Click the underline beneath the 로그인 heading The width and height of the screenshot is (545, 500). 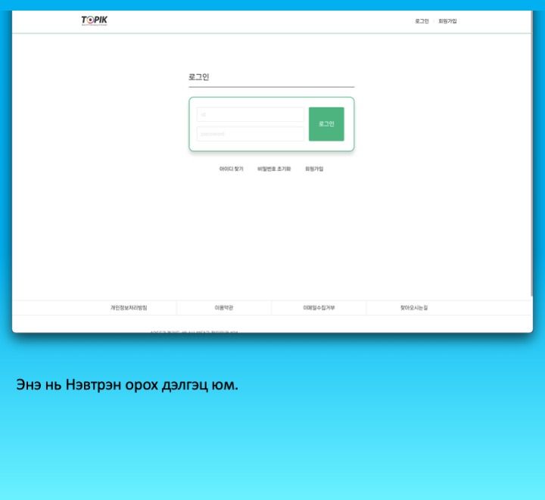tap(271, 87)
